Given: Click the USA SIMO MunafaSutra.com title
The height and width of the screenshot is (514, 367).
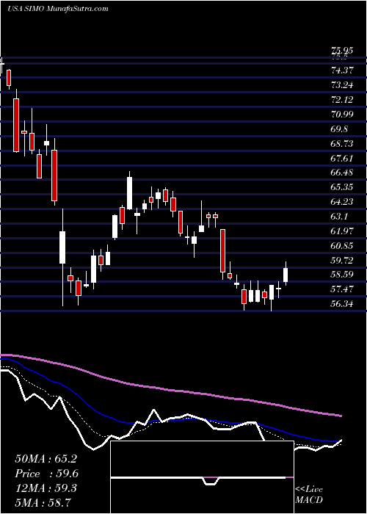Looking at the screenshot, I should (x=58, y=9).
